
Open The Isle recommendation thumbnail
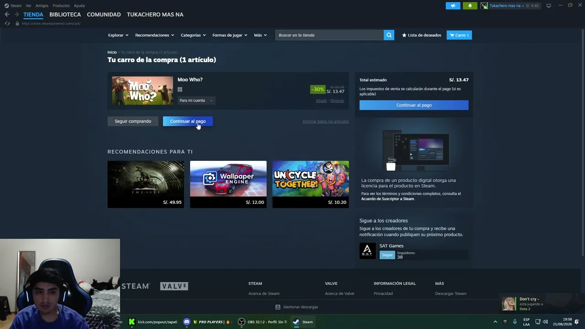click(146, 184)
